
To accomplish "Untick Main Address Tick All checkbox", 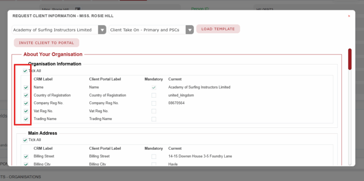I will [25, 140].
